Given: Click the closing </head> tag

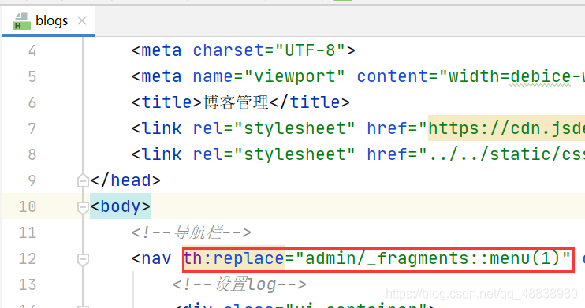Looking at the screenshot, I should [x=125, y=180].
